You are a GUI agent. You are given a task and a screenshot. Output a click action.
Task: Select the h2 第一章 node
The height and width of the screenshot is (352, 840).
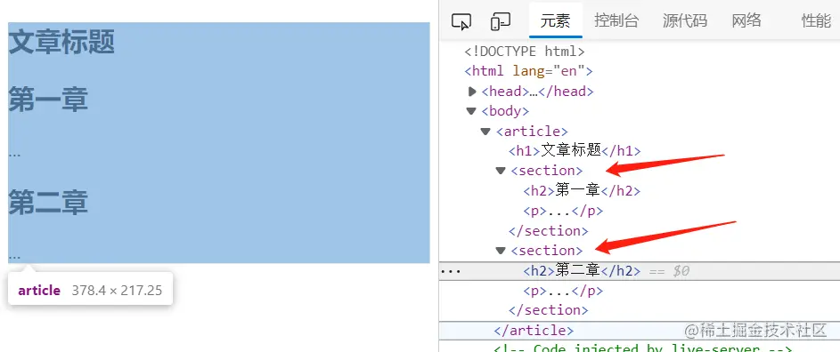click(x=582, y=190)
